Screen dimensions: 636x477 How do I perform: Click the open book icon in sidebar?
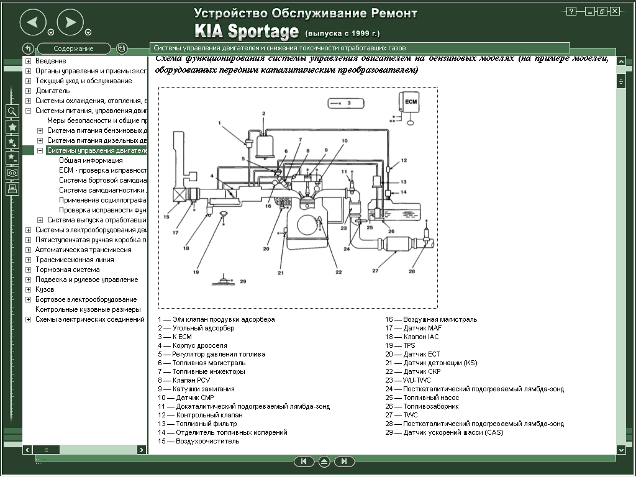point(12,173)
